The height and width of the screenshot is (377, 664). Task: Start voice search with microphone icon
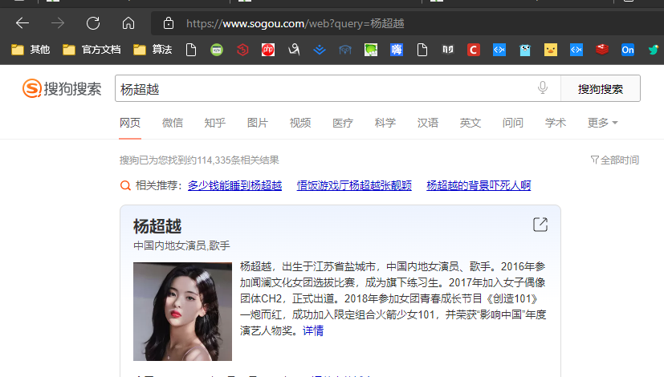543,87
